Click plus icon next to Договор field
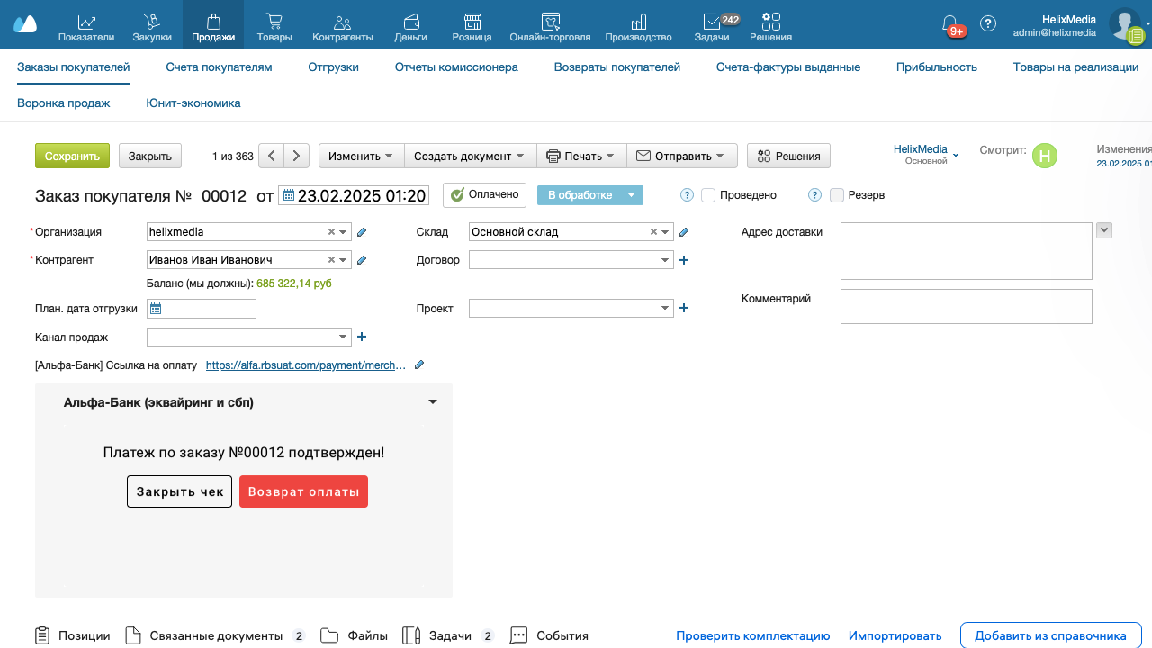The image size is (1152, 648). 683,260
